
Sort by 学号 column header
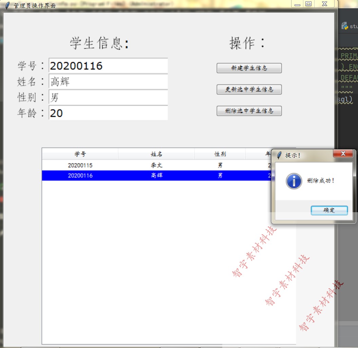[80, 154]
